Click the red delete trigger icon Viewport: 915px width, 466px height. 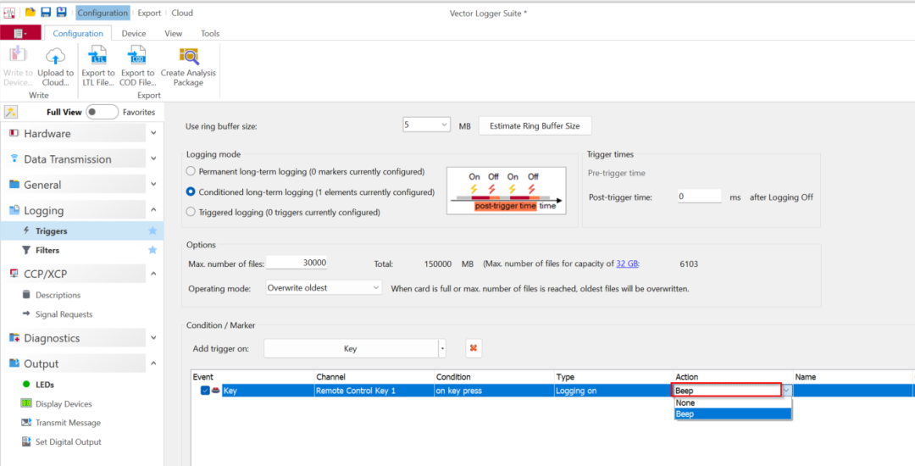point(474,348)
